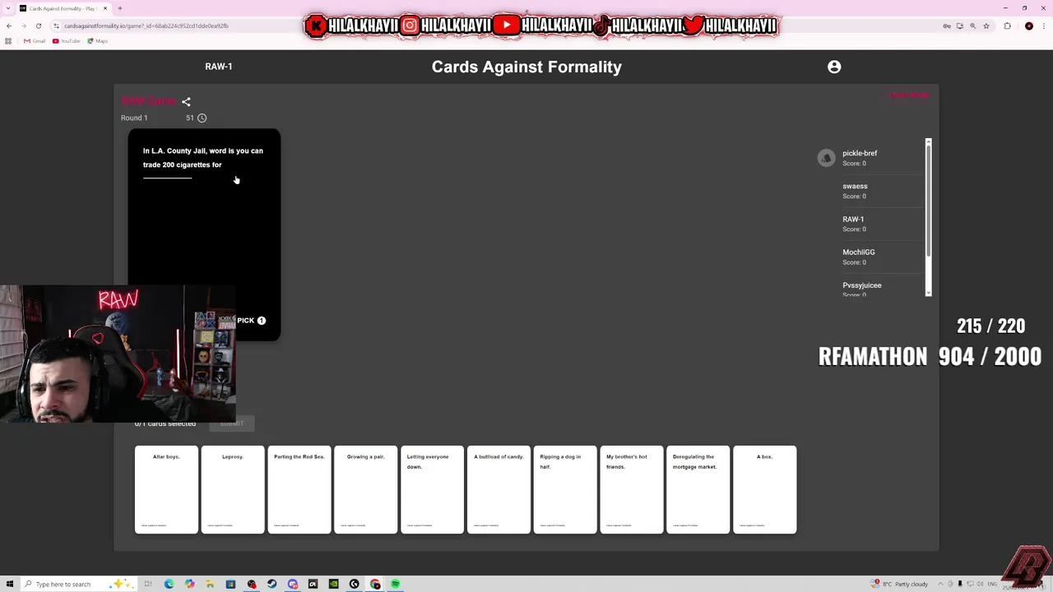Open Task View on the taskbar
1053x592 pixels.
(148, 584)
